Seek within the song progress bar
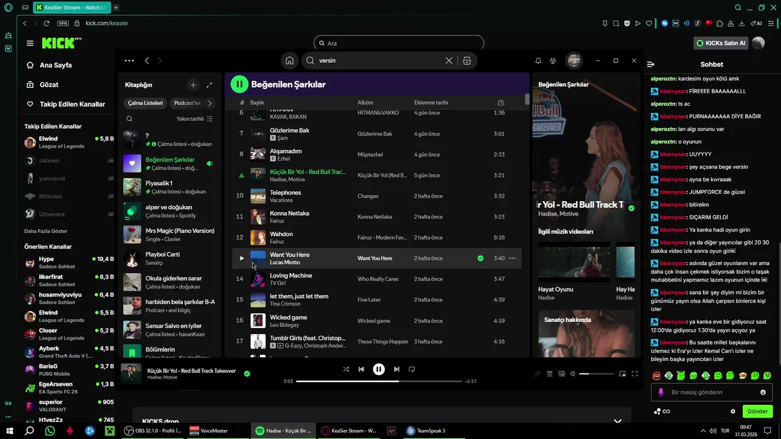The width and height of the screenshot is (781, 439). [378, 381]
